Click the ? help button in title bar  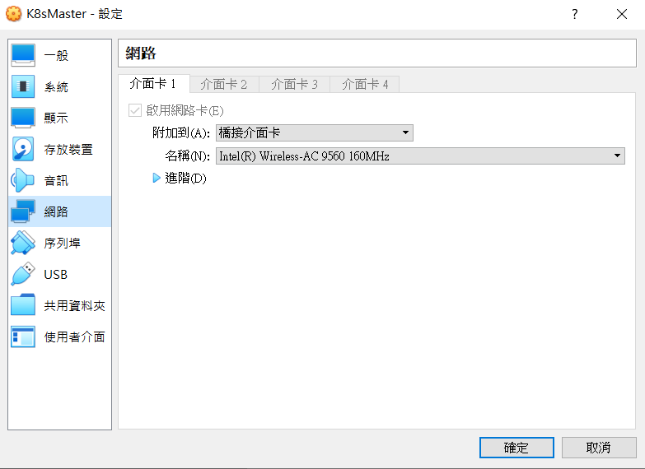[x=575, y=14]
